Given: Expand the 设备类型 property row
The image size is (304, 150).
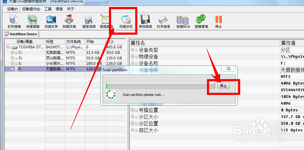Looking at the screenshot, I should click(x=132, y=50).
